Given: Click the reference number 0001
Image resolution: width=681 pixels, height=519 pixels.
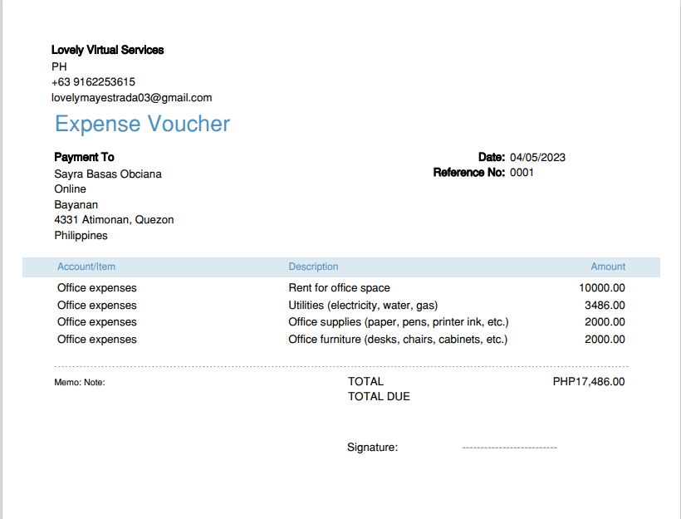Looking at the screenshot, I should pyautogui.click(x=522, y=173).
